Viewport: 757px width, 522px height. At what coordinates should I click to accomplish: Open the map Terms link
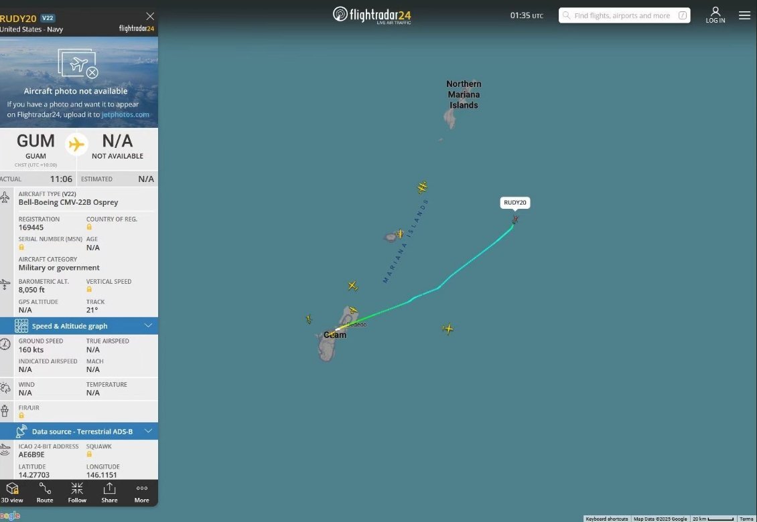746,519
